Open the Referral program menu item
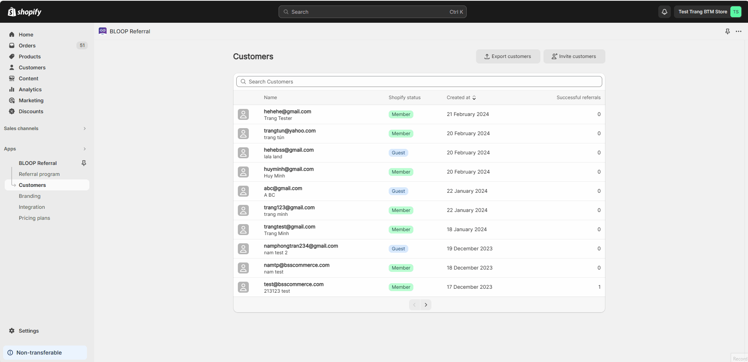 pyautogui.click(x=39, y=174)
